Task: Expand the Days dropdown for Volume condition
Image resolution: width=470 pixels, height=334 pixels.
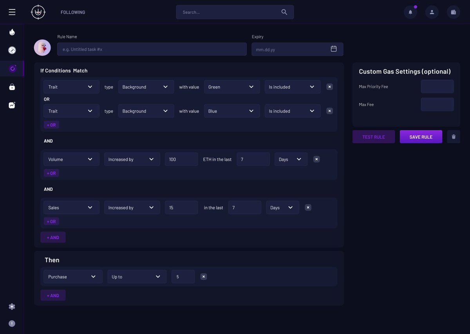Action: [x=291, y=159]
